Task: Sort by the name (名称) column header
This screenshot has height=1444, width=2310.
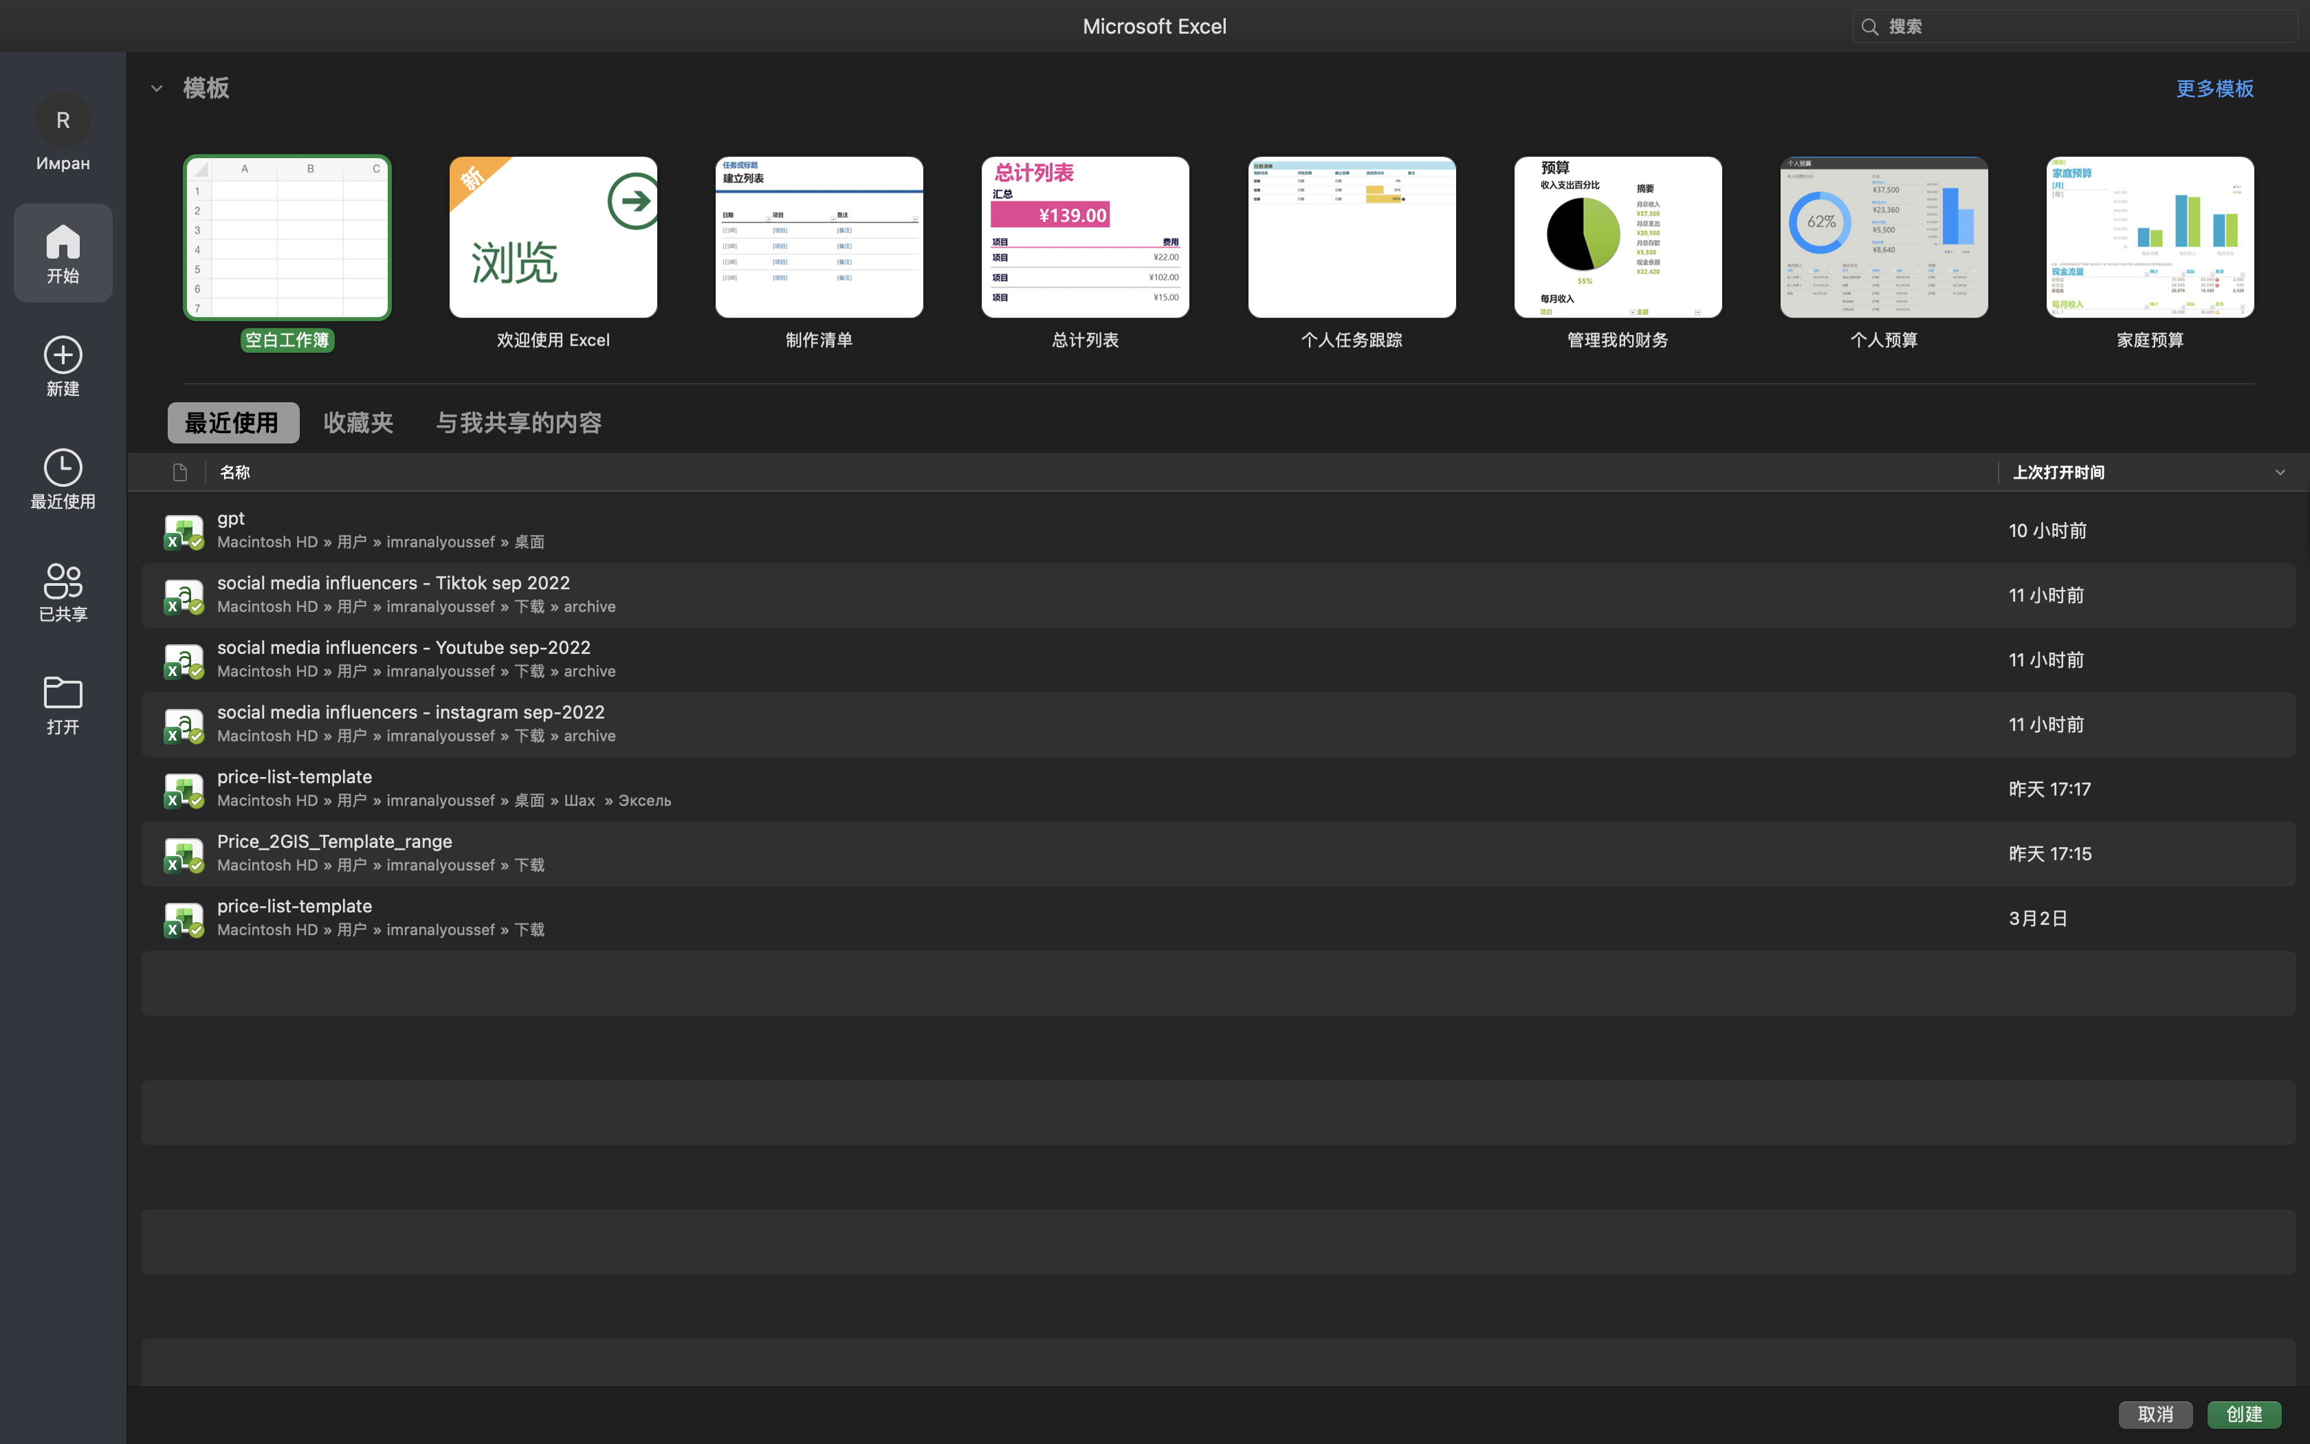Action: click(235, 472)
